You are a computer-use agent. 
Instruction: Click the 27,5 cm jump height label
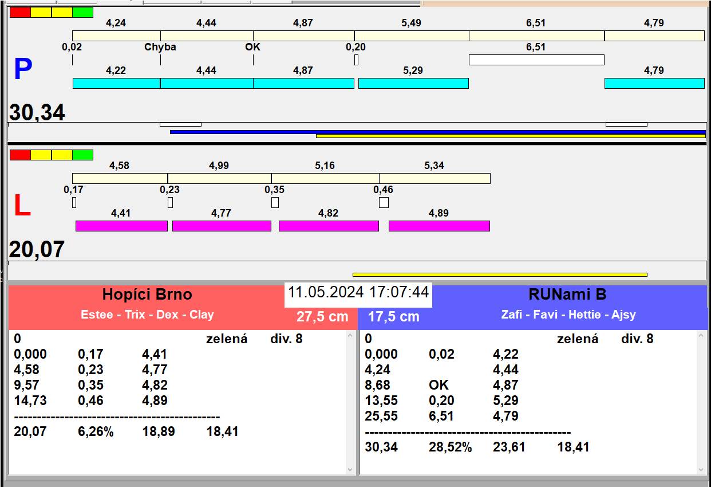[x=322, y=317]
